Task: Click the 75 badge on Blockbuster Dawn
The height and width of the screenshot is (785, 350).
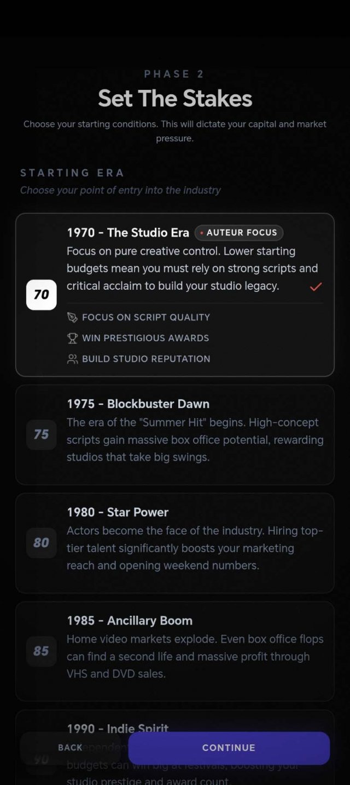Action: tap(41, 434)
